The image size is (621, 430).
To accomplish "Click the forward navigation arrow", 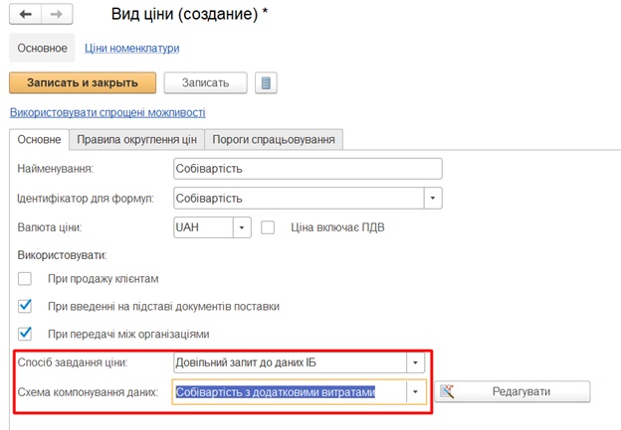I will [56, 15].
